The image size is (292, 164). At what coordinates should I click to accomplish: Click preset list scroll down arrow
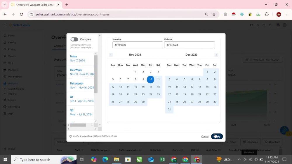96,121
